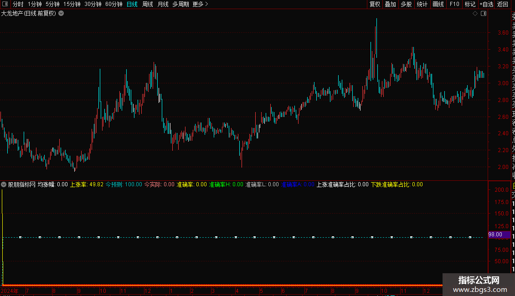Click the 98.00 value marker on axis
Image resolution: width=515 pixels, height=296 pixels.
coord(499,235)
